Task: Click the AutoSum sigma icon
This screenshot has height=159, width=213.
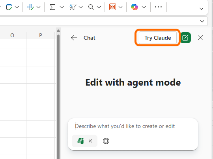Action: [x=52, y=7]
